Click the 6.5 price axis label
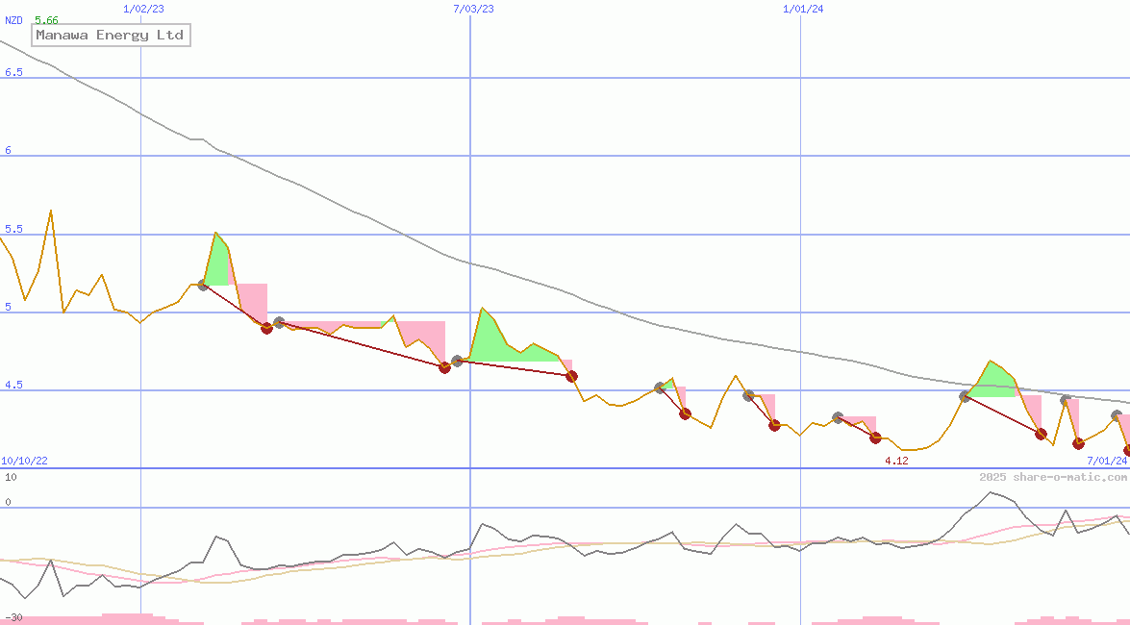This screenshot has width=1130, height=625. [x=13, y=72]
